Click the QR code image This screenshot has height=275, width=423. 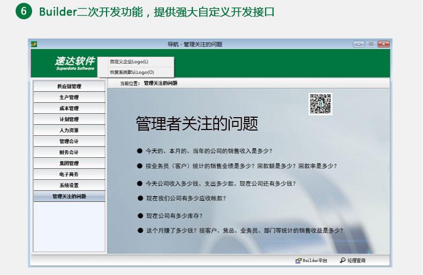click(320, 104)
